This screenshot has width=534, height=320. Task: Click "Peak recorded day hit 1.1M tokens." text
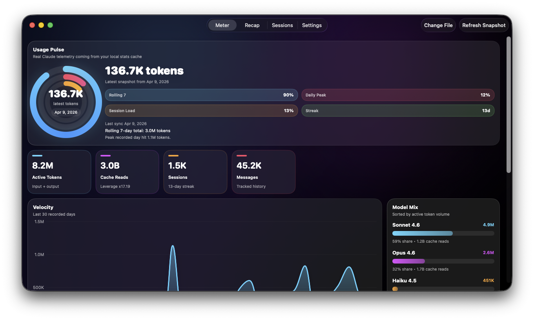pos(138,138)
